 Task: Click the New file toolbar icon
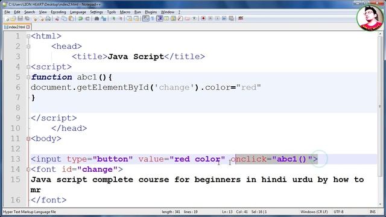coord(7,19)
